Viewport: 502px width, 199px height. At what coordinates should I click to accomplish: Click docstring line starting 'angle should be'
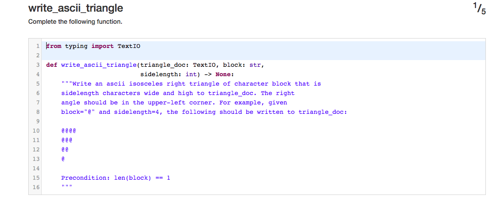pyautogui.click(x=174, y=103)
